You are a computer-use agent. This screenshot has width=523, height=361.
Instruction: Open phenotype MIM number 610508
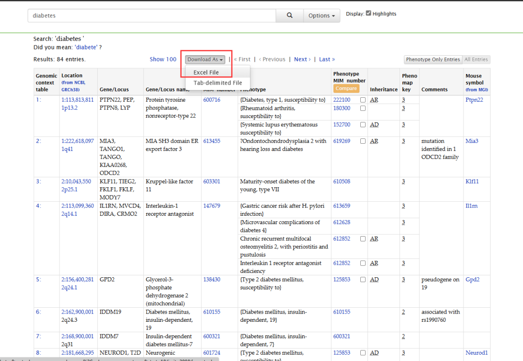click(341, 182)
